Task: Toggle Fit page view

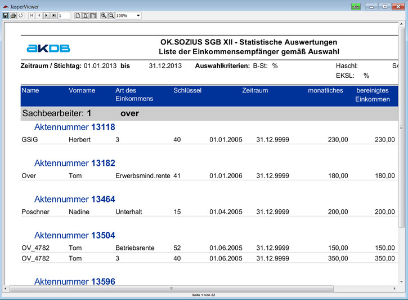Action: point(86,16)
